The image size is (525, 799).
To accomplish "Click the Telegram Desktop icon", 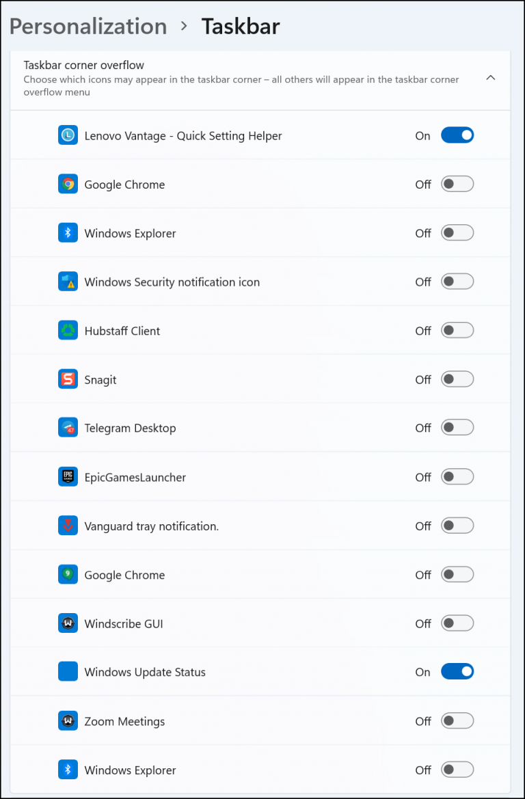I will click(x=67, y=428).
